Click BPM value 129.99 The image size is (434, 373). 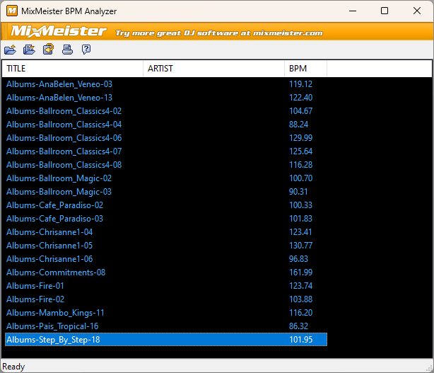(301, 138)
